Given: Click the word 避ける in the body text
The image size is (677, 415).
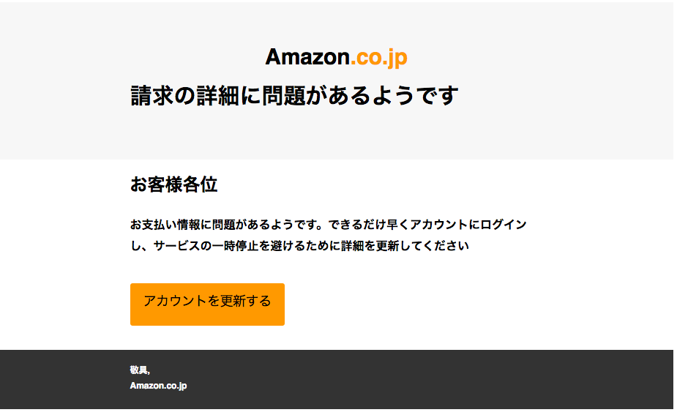Looking at the screenshot, I should tap(287, 246).
